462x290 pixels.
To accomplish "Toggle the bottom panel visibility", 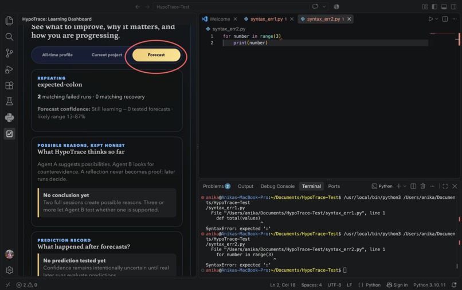I will tap(444, 6).
